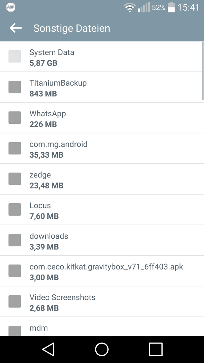Tap the Android home circle button
This screenshot has width=204, height=363.
coord(102,349)
